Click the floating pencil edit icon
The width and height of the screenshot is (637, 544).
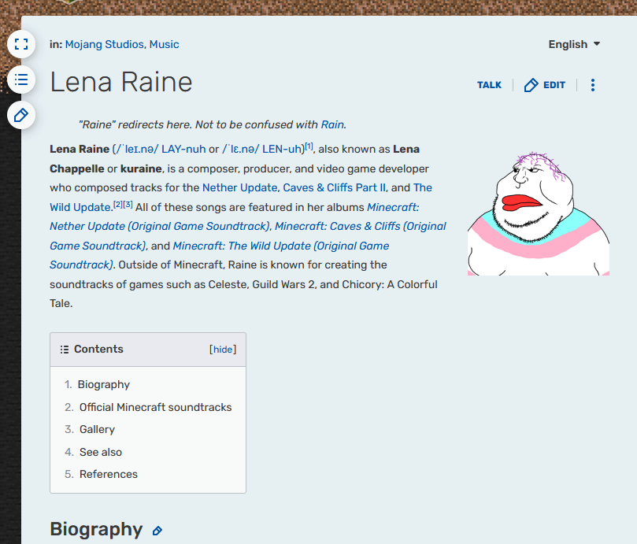(21, 116)
